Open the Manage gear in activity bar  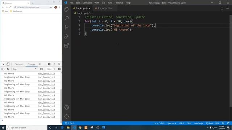coord(67,116)
